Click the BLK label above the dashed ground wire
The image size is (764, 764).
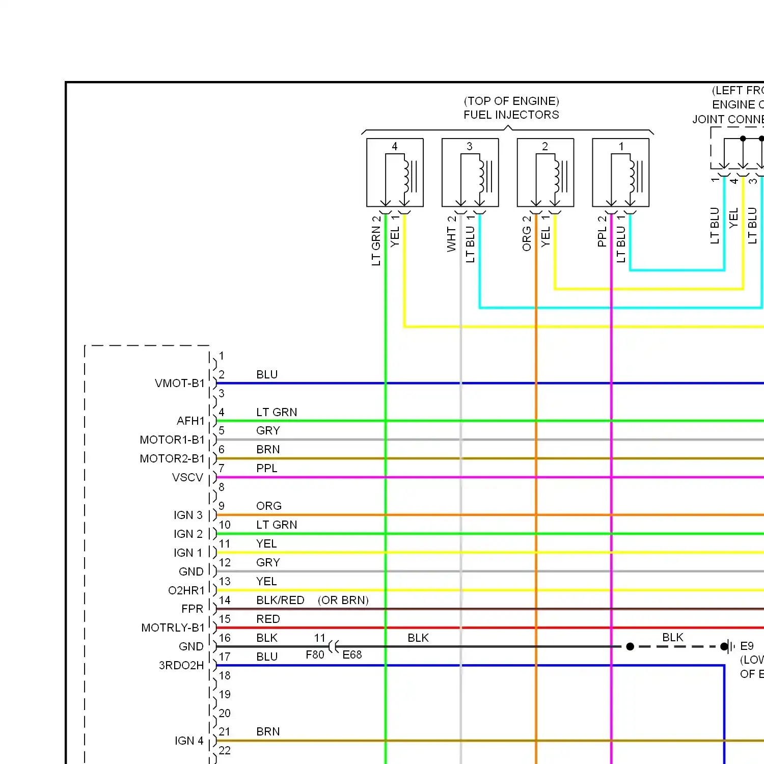click(673, 637)
